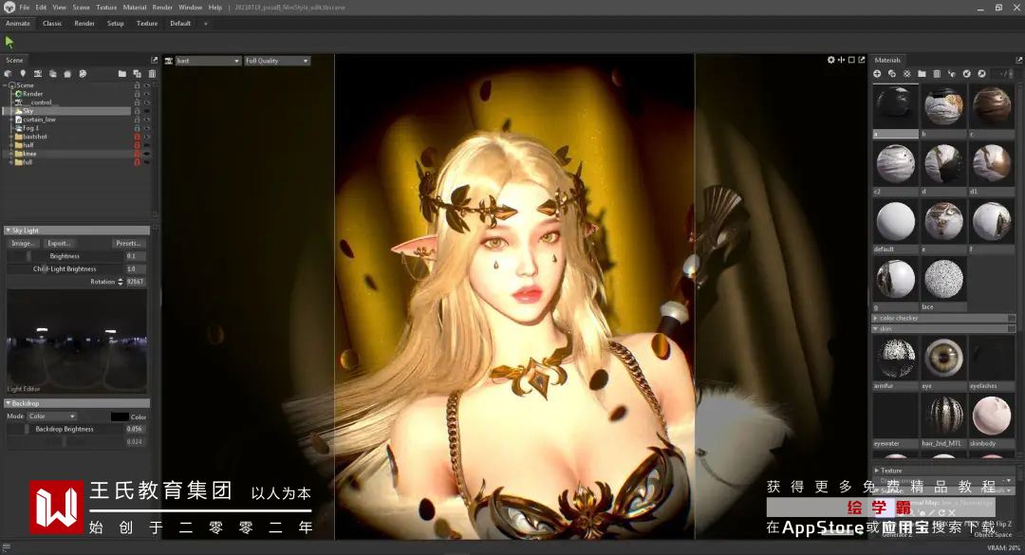Open the black Backdrop color swatch
This screenshot has height=555, width=1025.
(x=120, y=416)
